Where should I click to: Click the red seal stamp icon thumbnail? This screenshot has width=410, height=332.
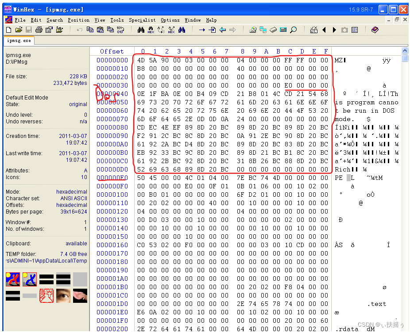click(x=46, y=296)
